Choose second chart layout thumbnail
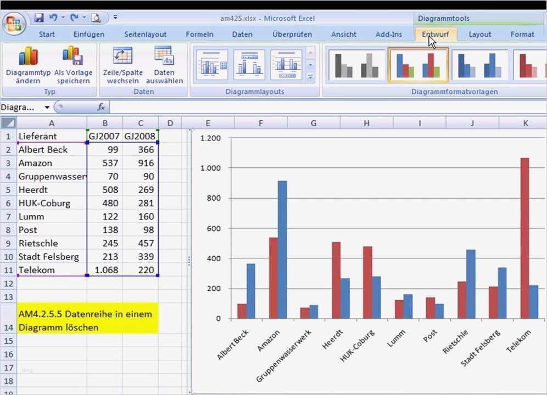 click(x=249, y=65)
